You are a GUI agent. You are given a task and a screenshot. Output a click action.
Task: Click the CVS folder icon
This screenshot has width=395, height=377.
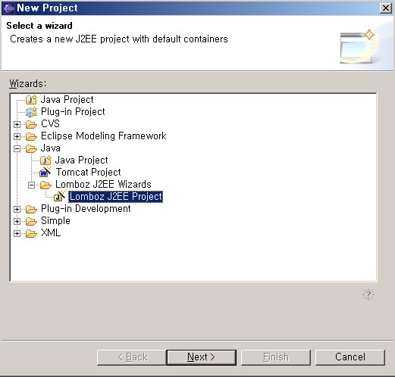click(x=31, y=124)
